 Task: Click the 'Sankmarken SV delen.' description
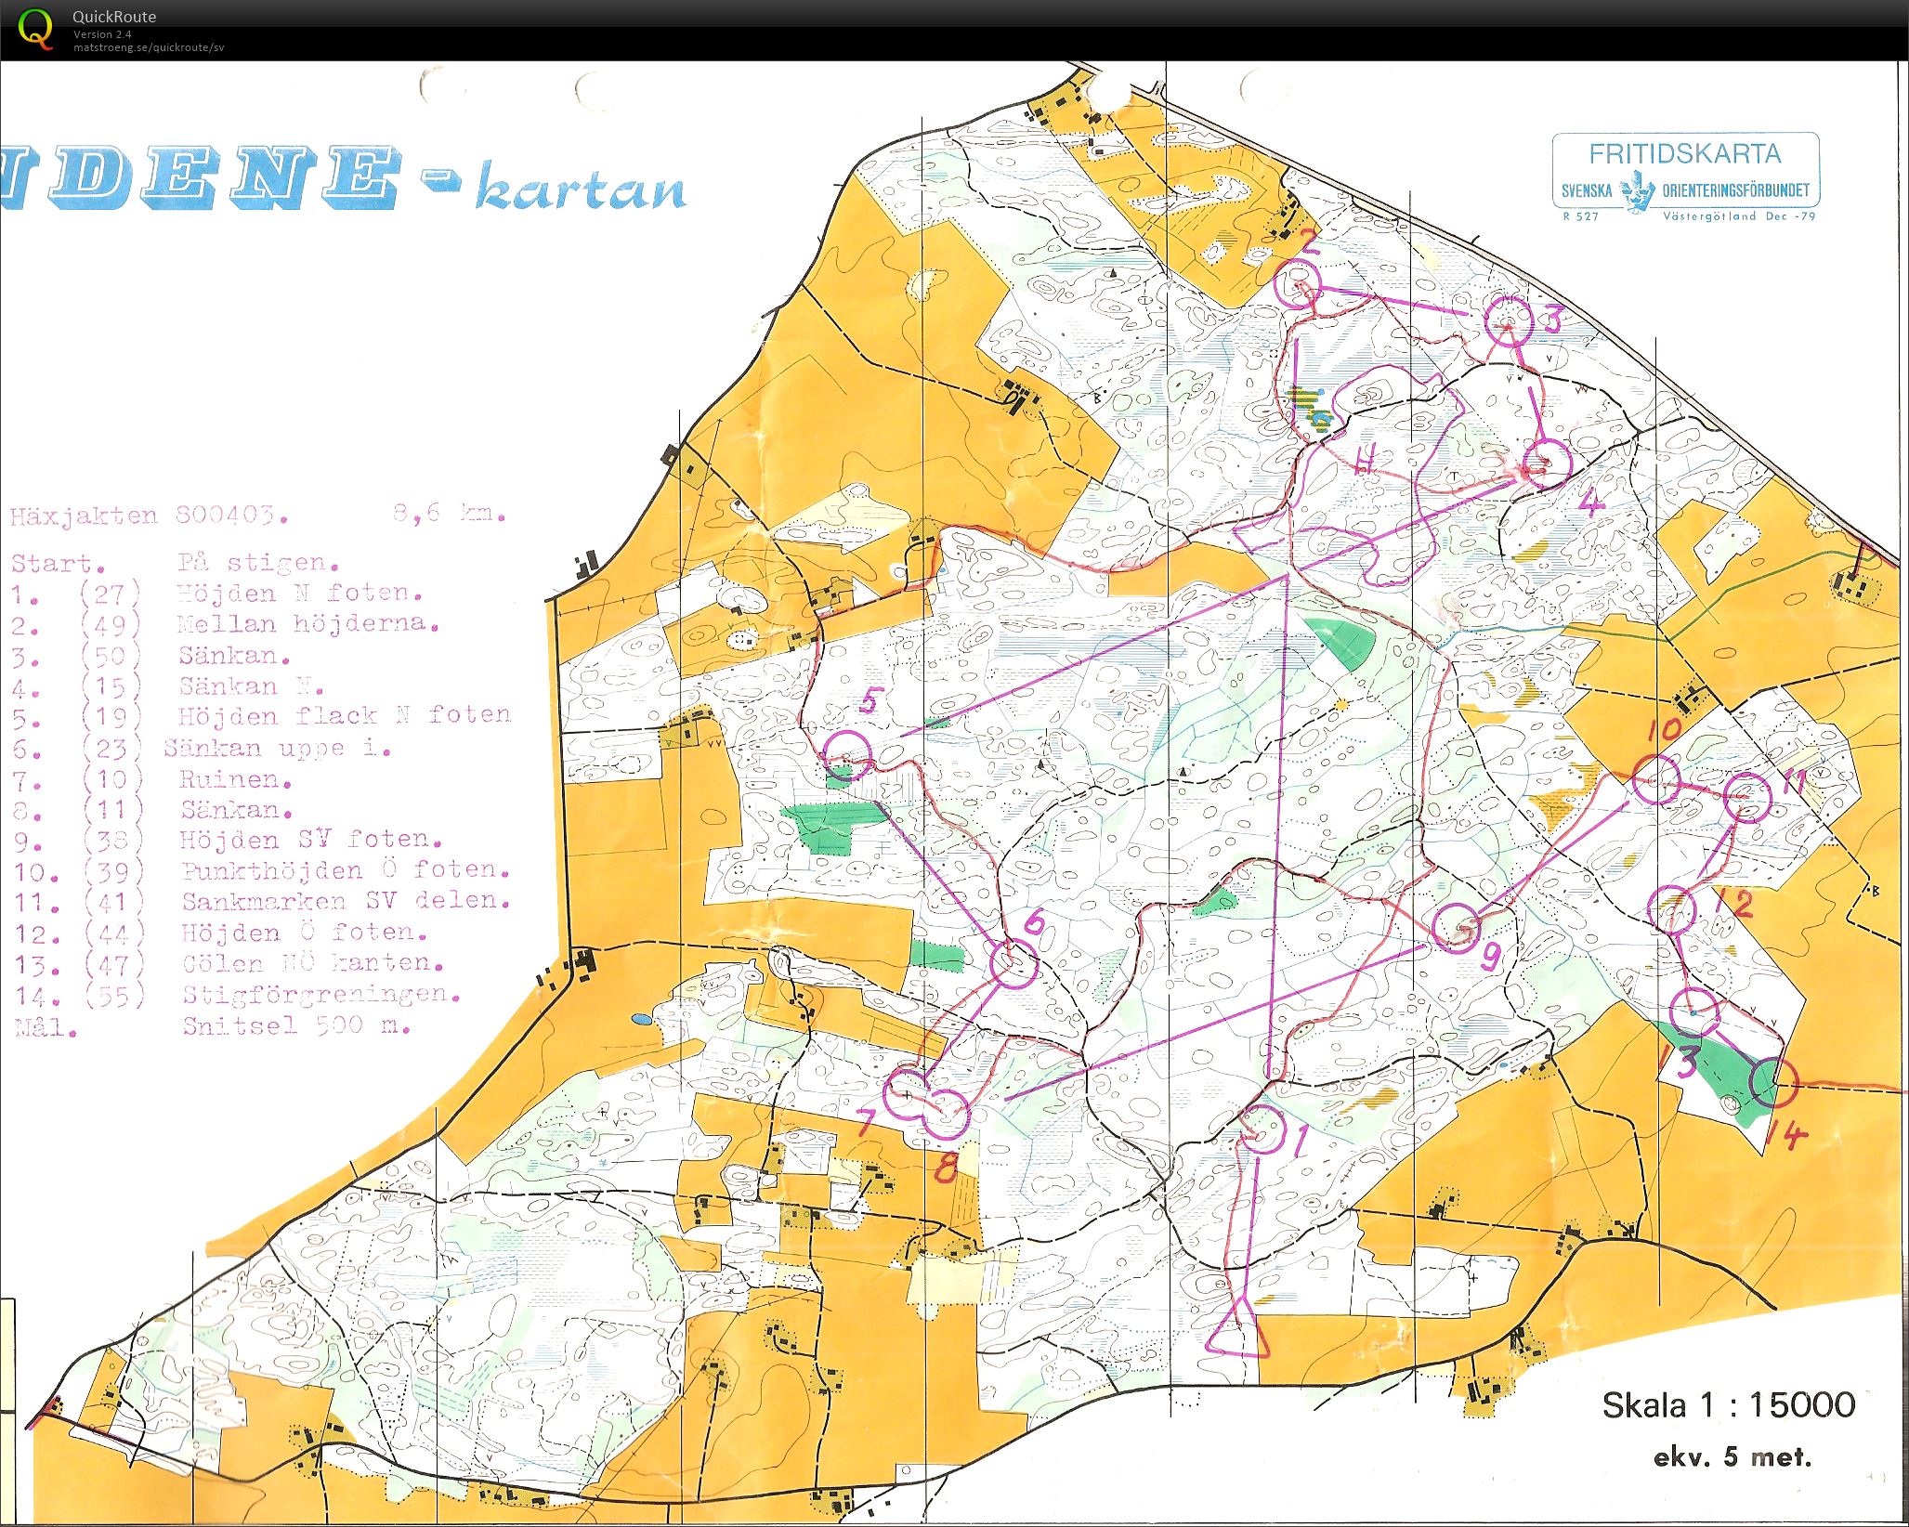(x=346, y=901)
